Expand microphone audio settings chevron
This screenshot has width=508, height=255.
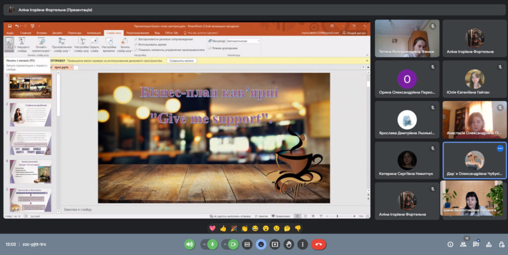203,244
